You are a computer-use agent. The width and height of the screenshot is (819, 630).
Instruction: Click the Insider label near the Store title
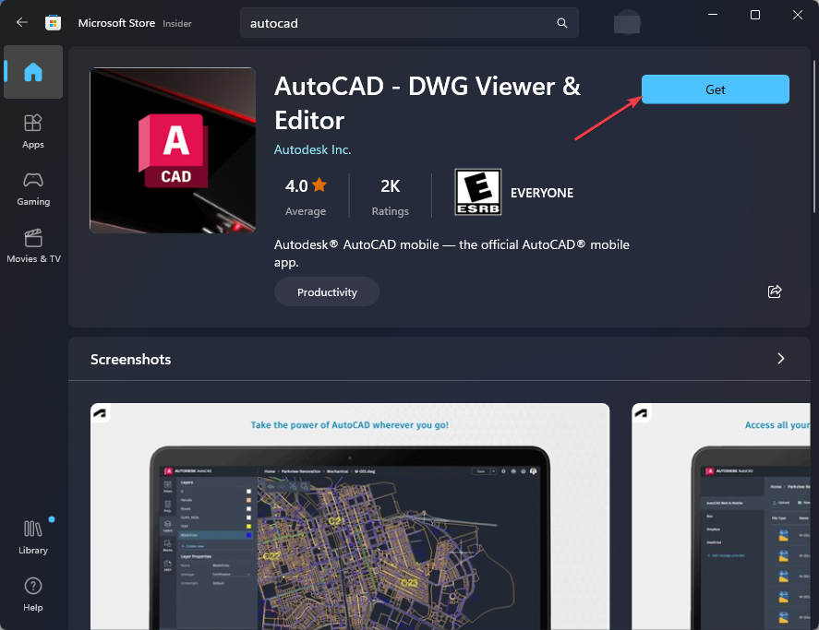[x=177, y=24]
